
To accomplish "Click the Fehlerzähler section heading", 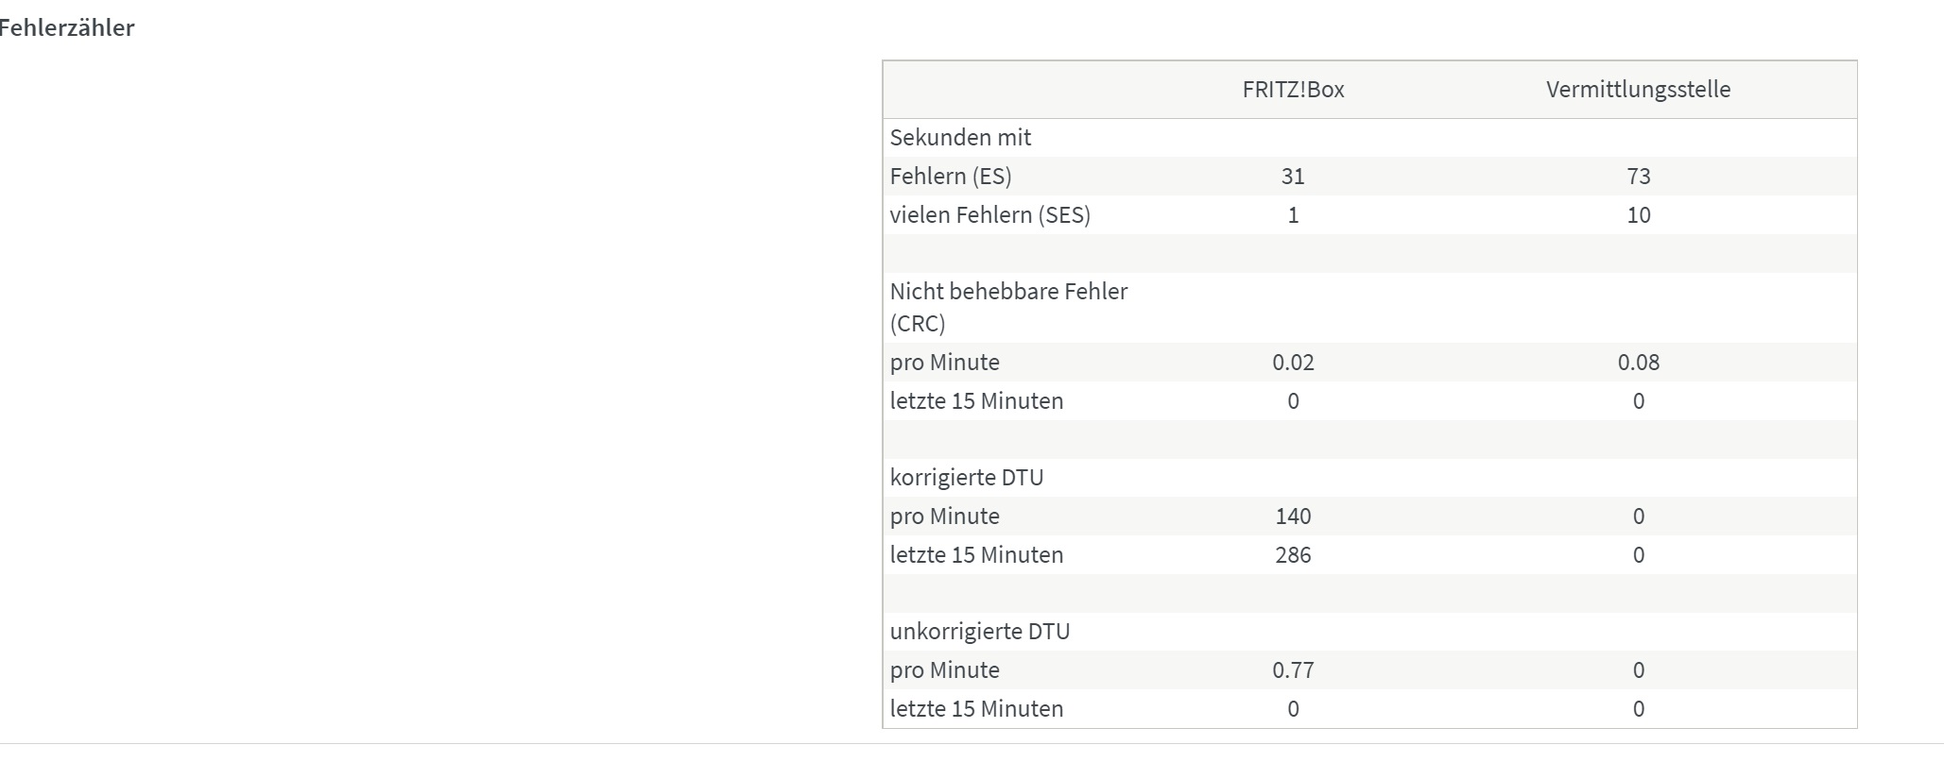I will coord(66,28).
